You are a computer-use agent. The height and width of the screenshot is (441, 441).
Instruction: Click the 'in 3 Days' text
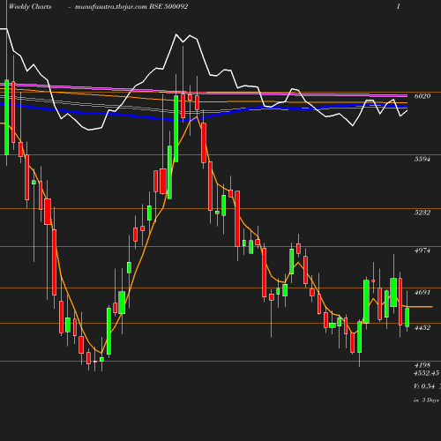coord(426,400)
